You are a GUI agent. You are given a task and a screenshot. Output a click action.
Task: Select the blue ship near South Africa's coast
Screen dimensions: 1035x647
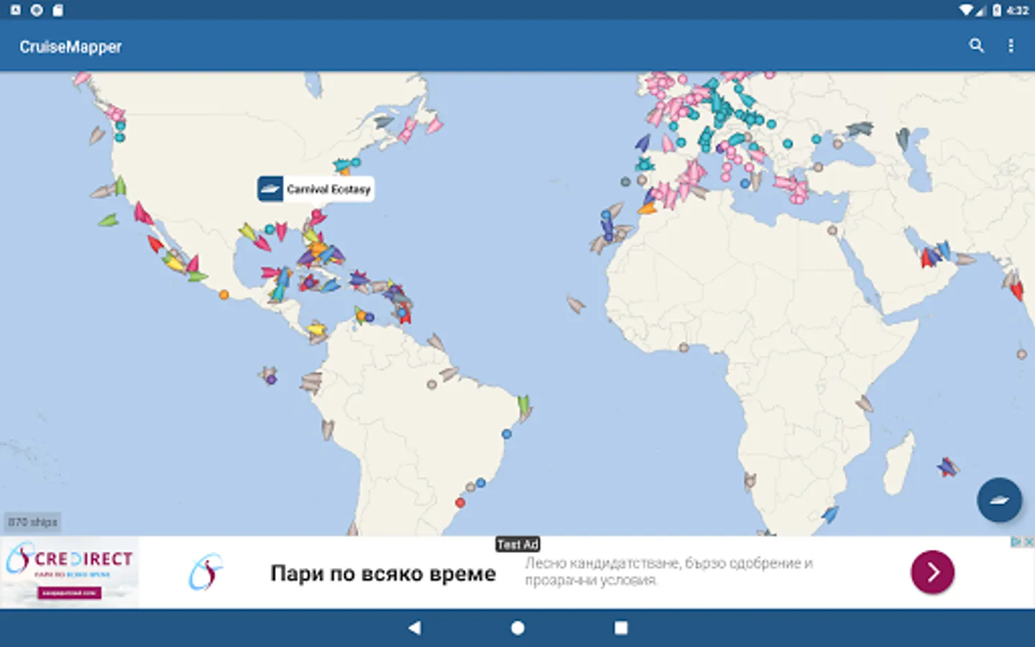[830, 514]
